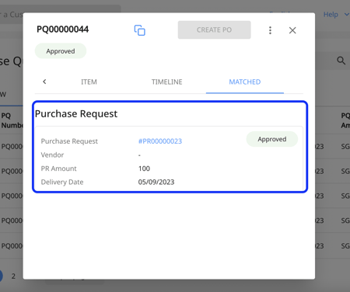The height and width of the screenshot is (292, 350).
Task: Click the CREATE PO button
Action: (x=214, y=30)
